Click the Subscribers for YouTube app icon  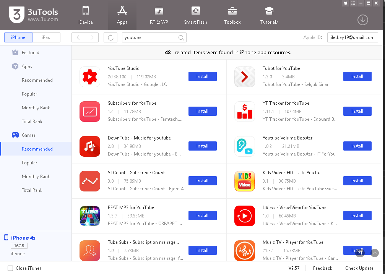pos(90,112)
